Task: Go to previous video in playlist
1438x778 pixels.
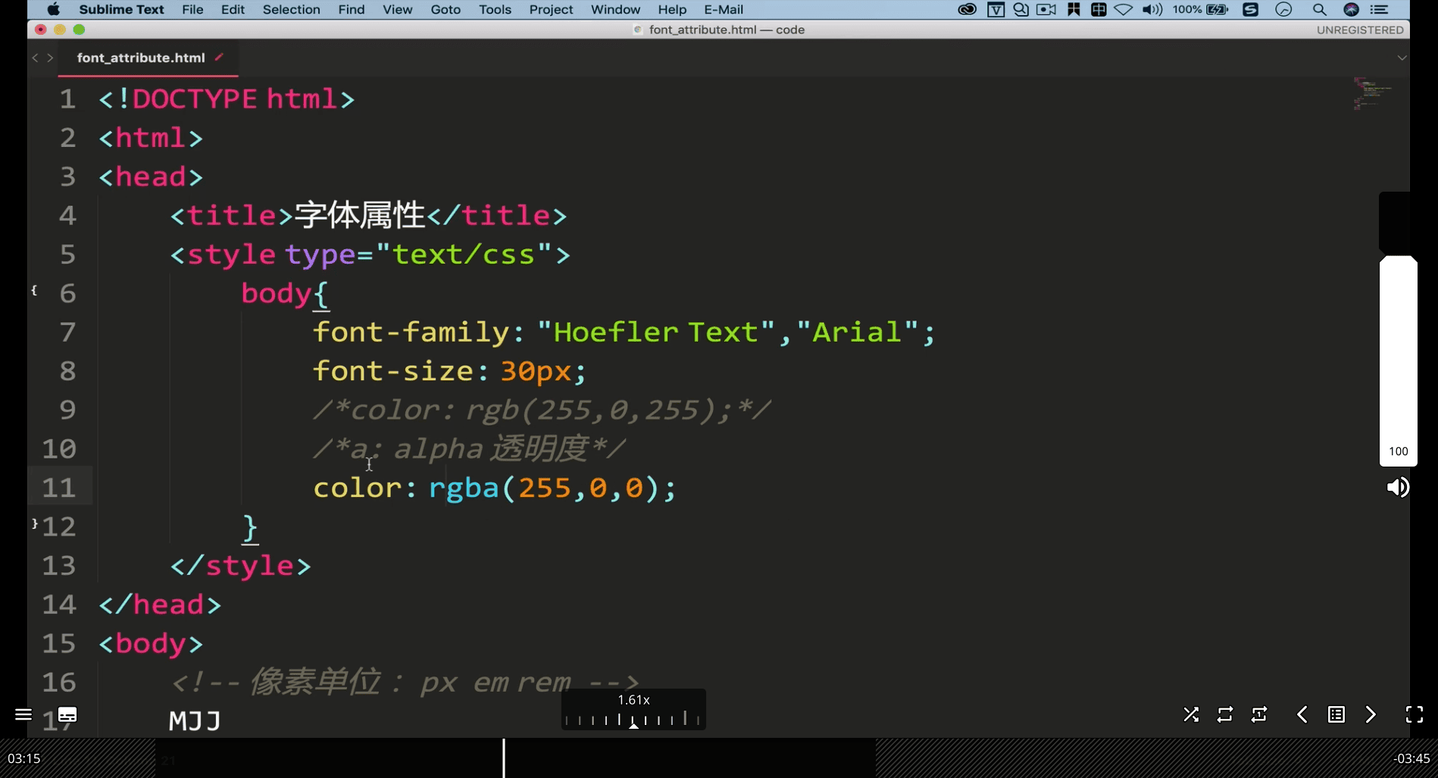Action: pos(1302,714)
